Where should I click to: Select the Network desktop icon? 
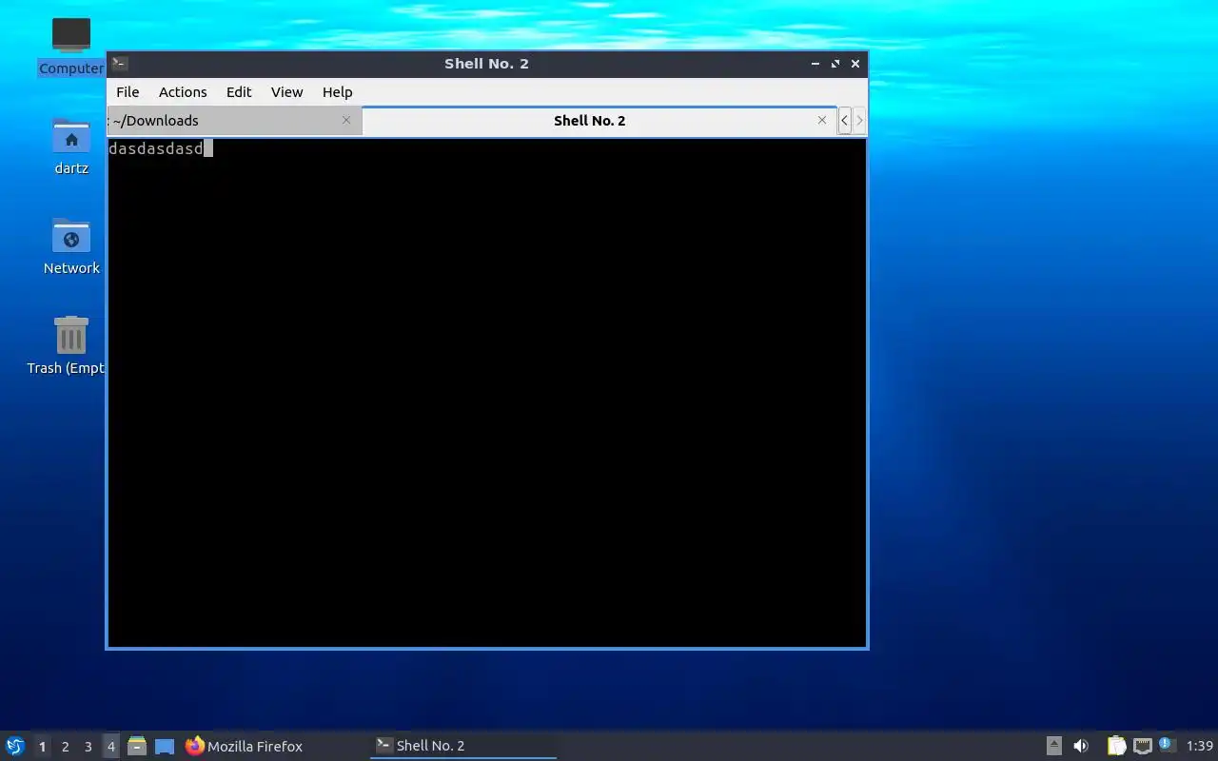[x=71, y=246]
